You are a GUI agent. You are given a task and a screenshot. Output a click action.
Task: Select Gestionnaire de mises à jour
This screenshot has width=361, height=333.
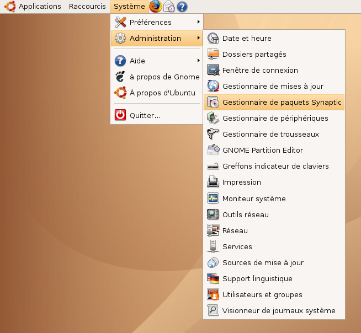[x=273, y=86]
